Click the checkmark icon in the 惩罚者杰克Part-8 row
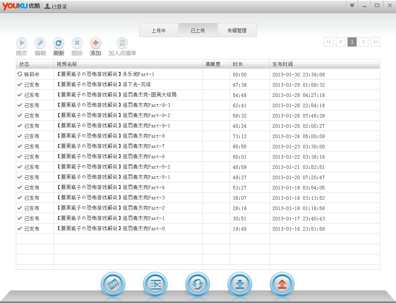This screenshot has width=396, height=303. (20, 136)
